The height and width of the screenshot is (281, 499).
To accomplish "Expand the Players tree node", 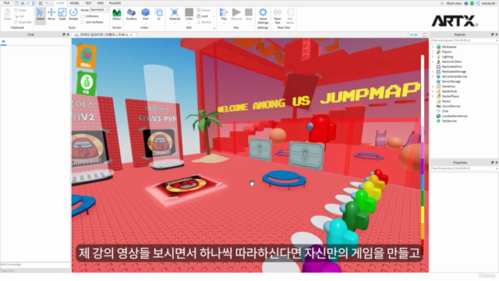I will click(x=433, y=52).
